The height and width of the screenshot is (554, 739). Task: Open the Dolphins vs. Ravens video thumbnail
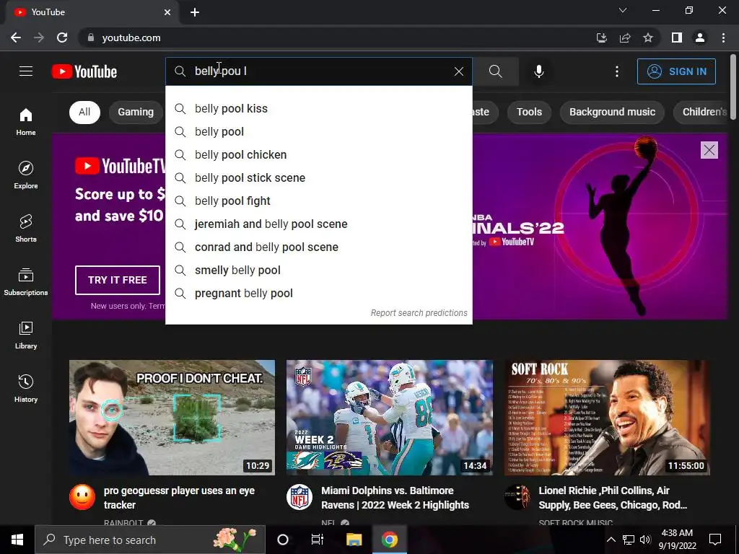389,418
